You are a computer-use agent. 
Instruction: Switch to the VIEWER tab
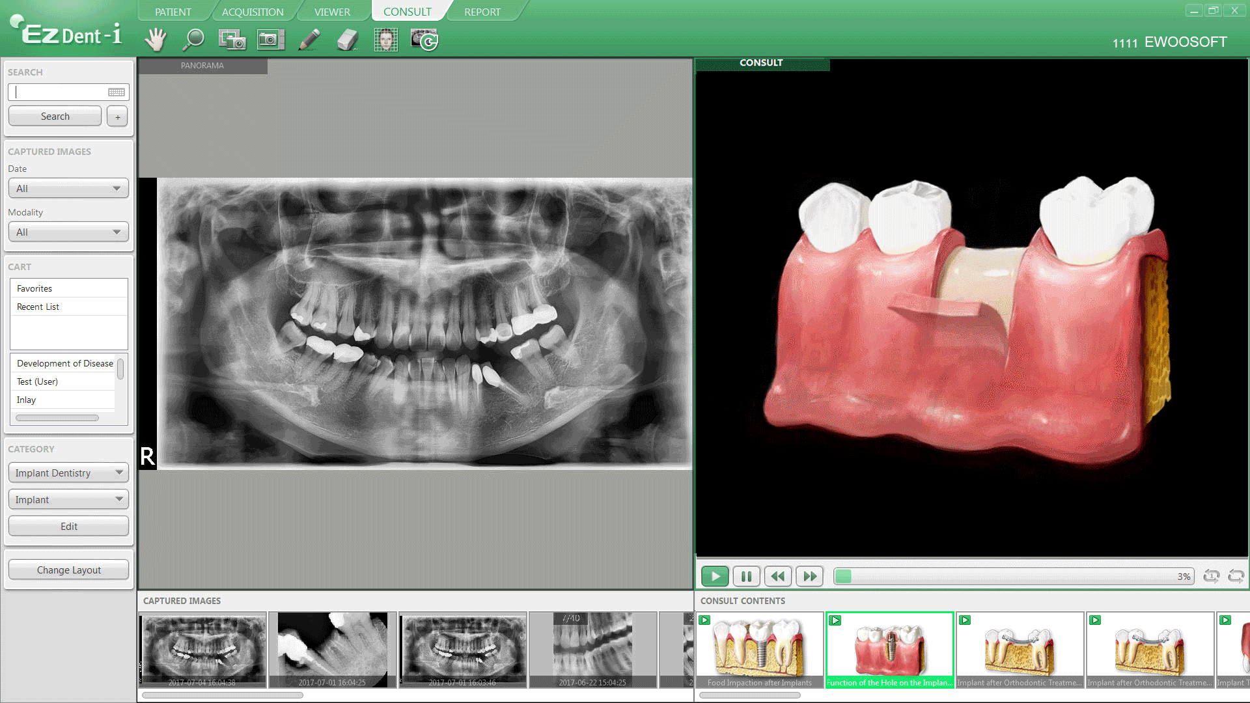click(x=332, y=12)
